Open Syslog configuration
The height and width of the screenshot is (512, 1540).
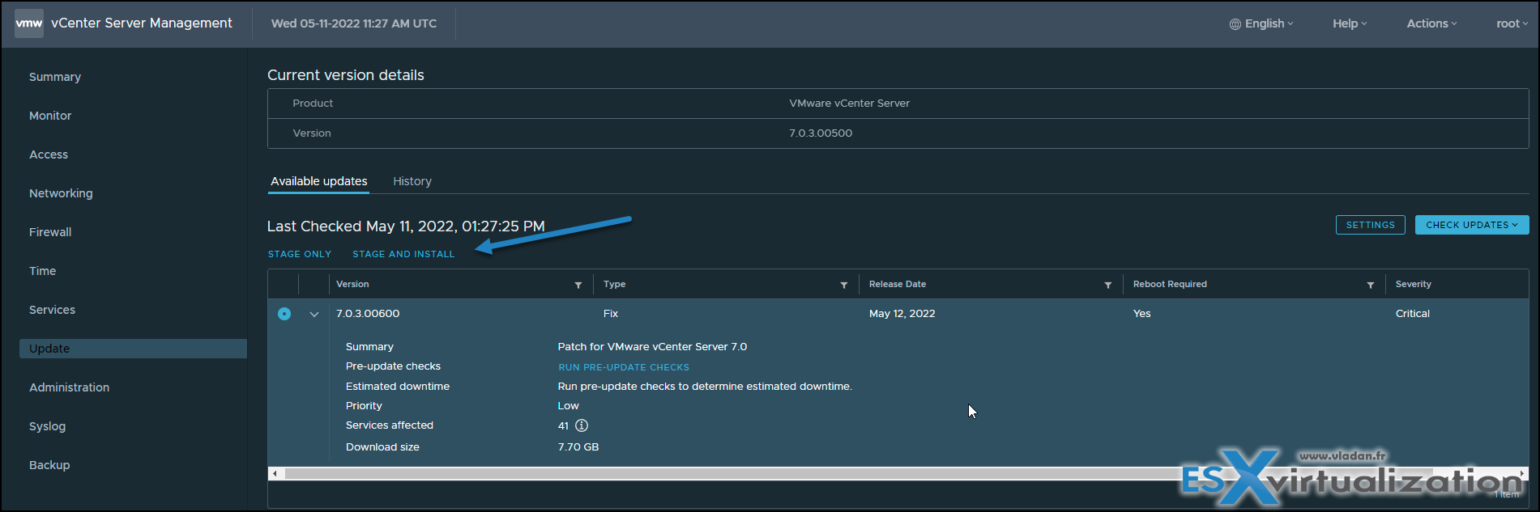[47, 426]
